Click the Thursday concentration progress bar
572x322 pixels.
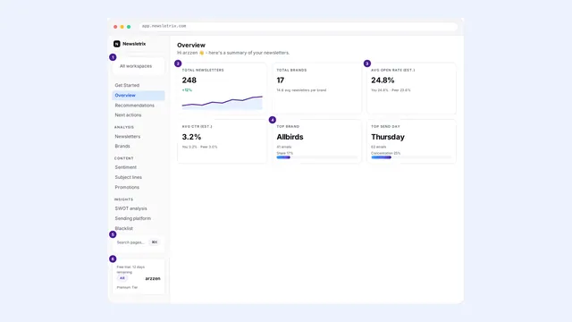coord(411,157)
